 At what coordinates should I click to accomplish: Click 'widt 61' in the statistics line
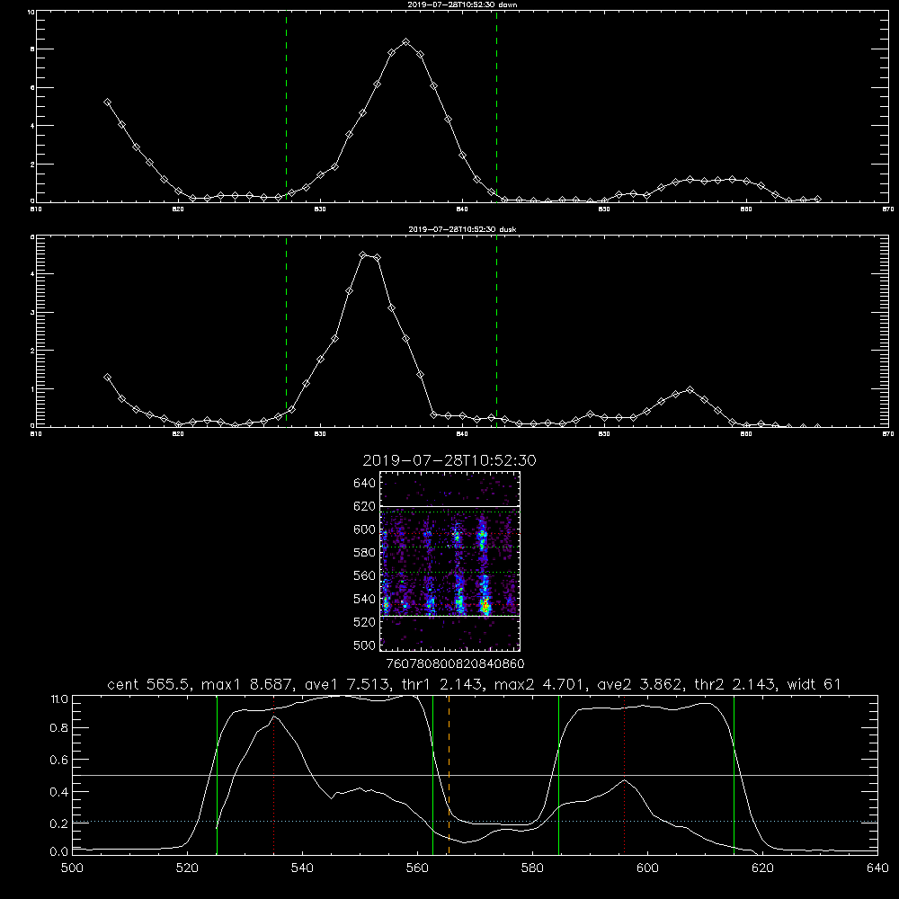[x=814, y=684]
